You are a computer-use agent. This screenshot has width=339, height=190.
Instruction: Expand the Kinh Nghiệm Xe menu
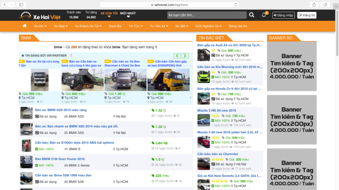[x=208, y=26]
